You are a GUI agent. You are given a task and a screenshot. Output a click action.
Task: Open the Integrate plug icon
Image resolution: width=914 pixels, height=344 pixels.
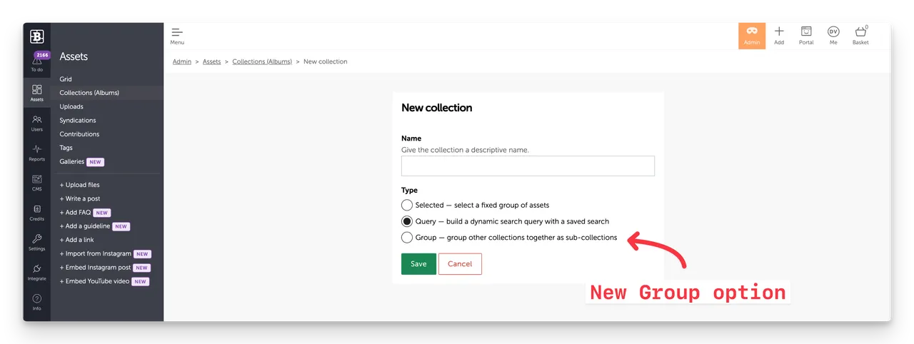coord(36,268)
